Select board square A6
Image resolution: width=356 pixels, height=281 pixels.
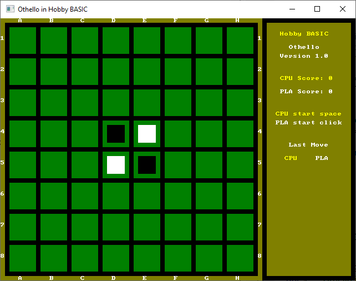click(23, 196)
